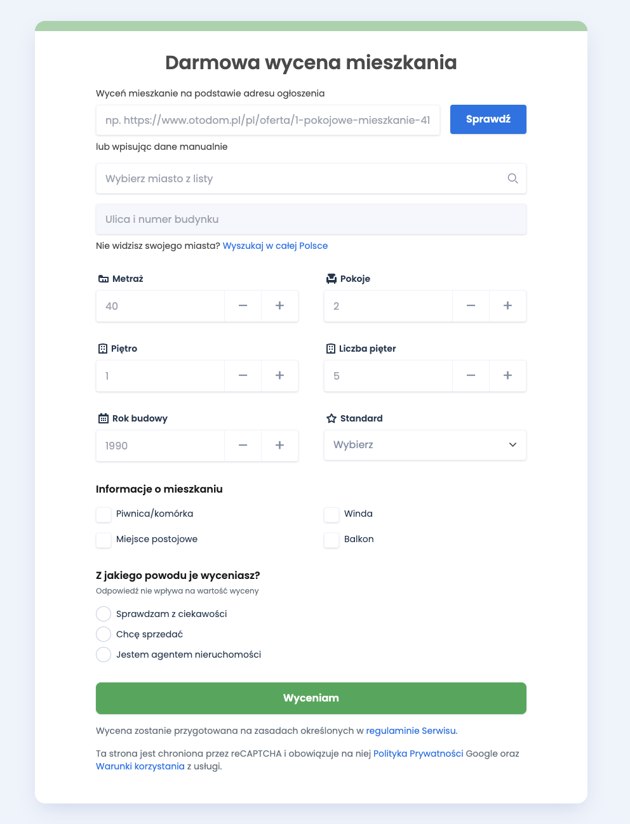This screenshot has height=824, width=630.
Task: Decrease Rok budowy with minus icon
Action: point(243,446)
